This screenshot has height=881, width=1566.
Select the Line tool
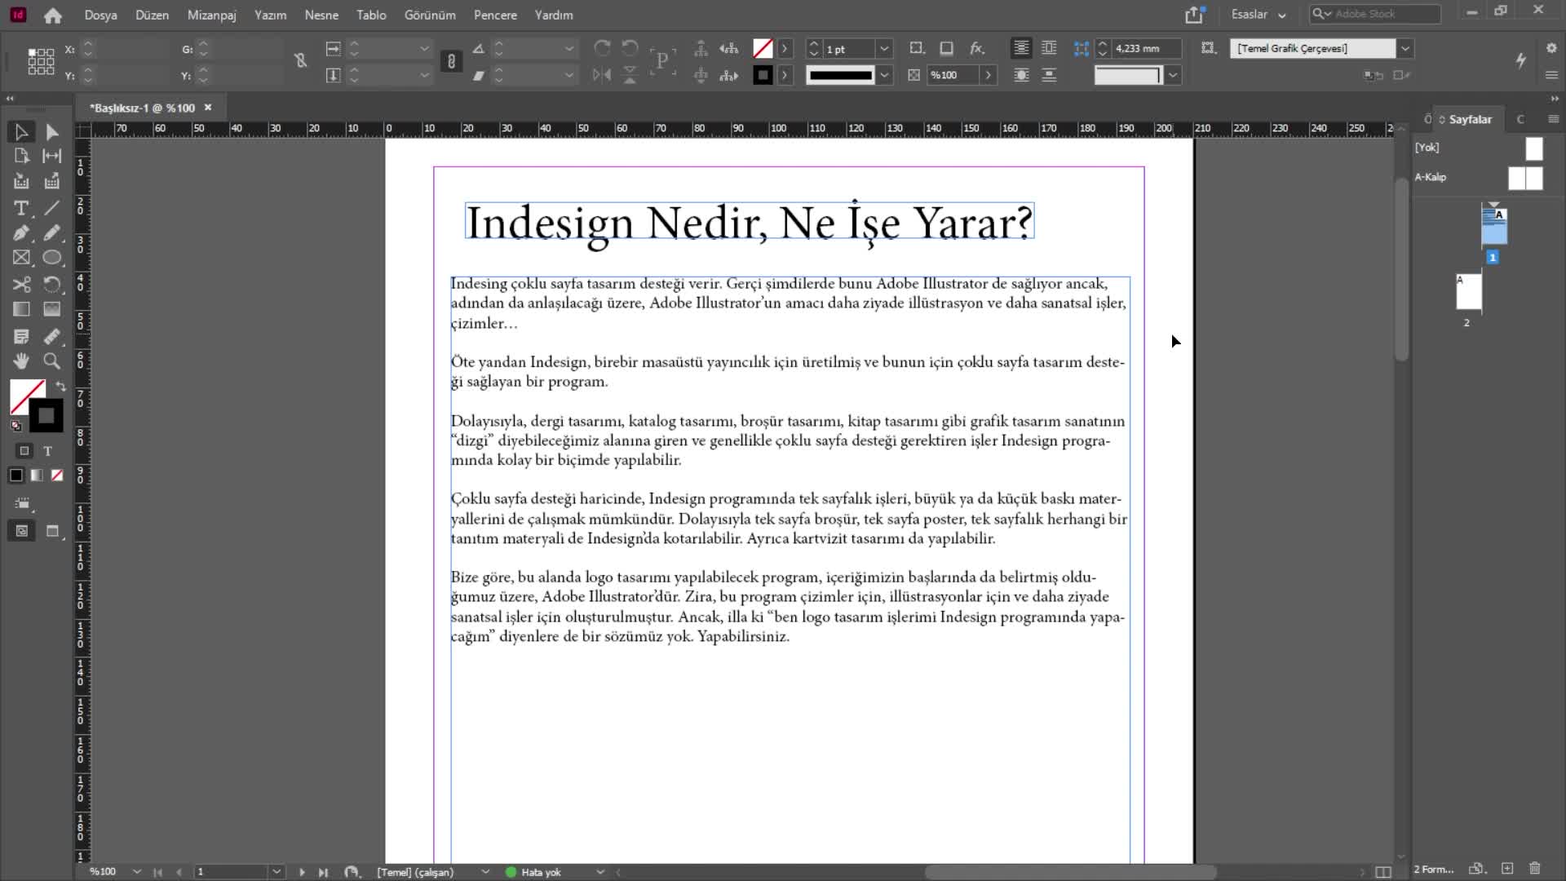(52, 208)
